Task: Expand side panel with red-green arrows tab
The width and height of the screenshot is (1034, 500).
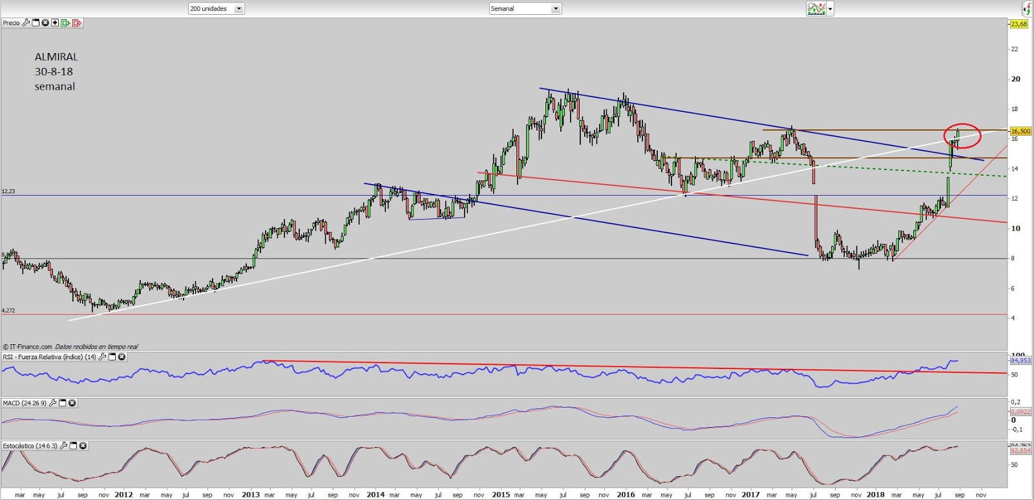Action: [x=1027, y=8]
